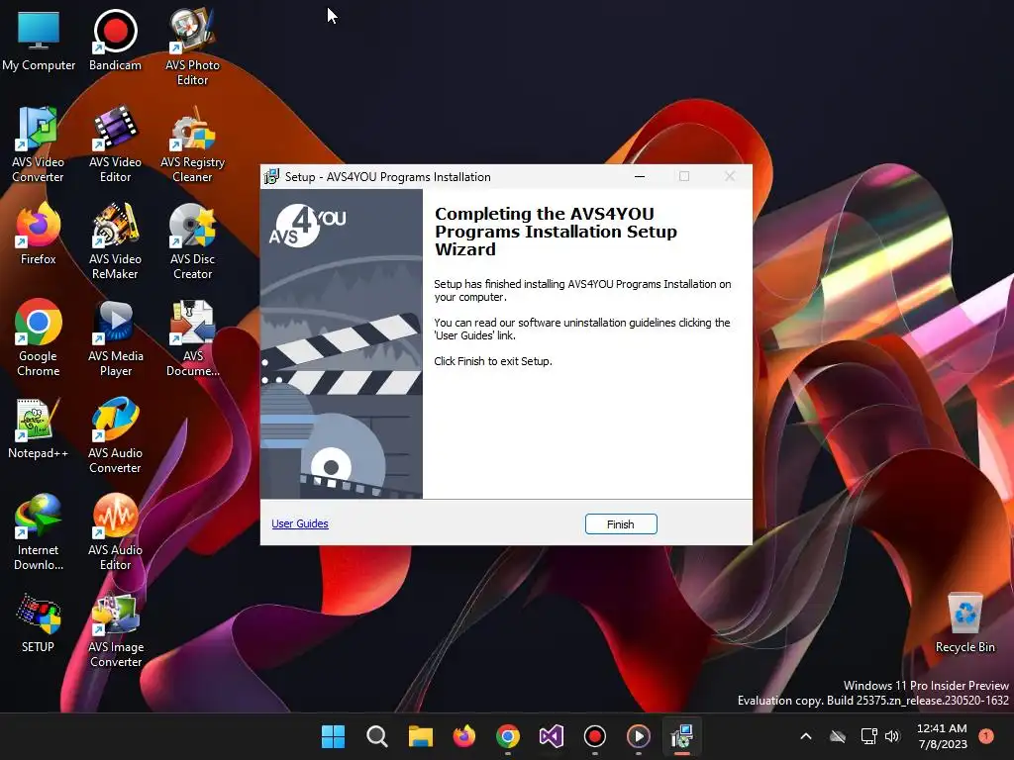1014x760 pixels.
Task: Open taskbar Search
Action: [x=376, y=736]
